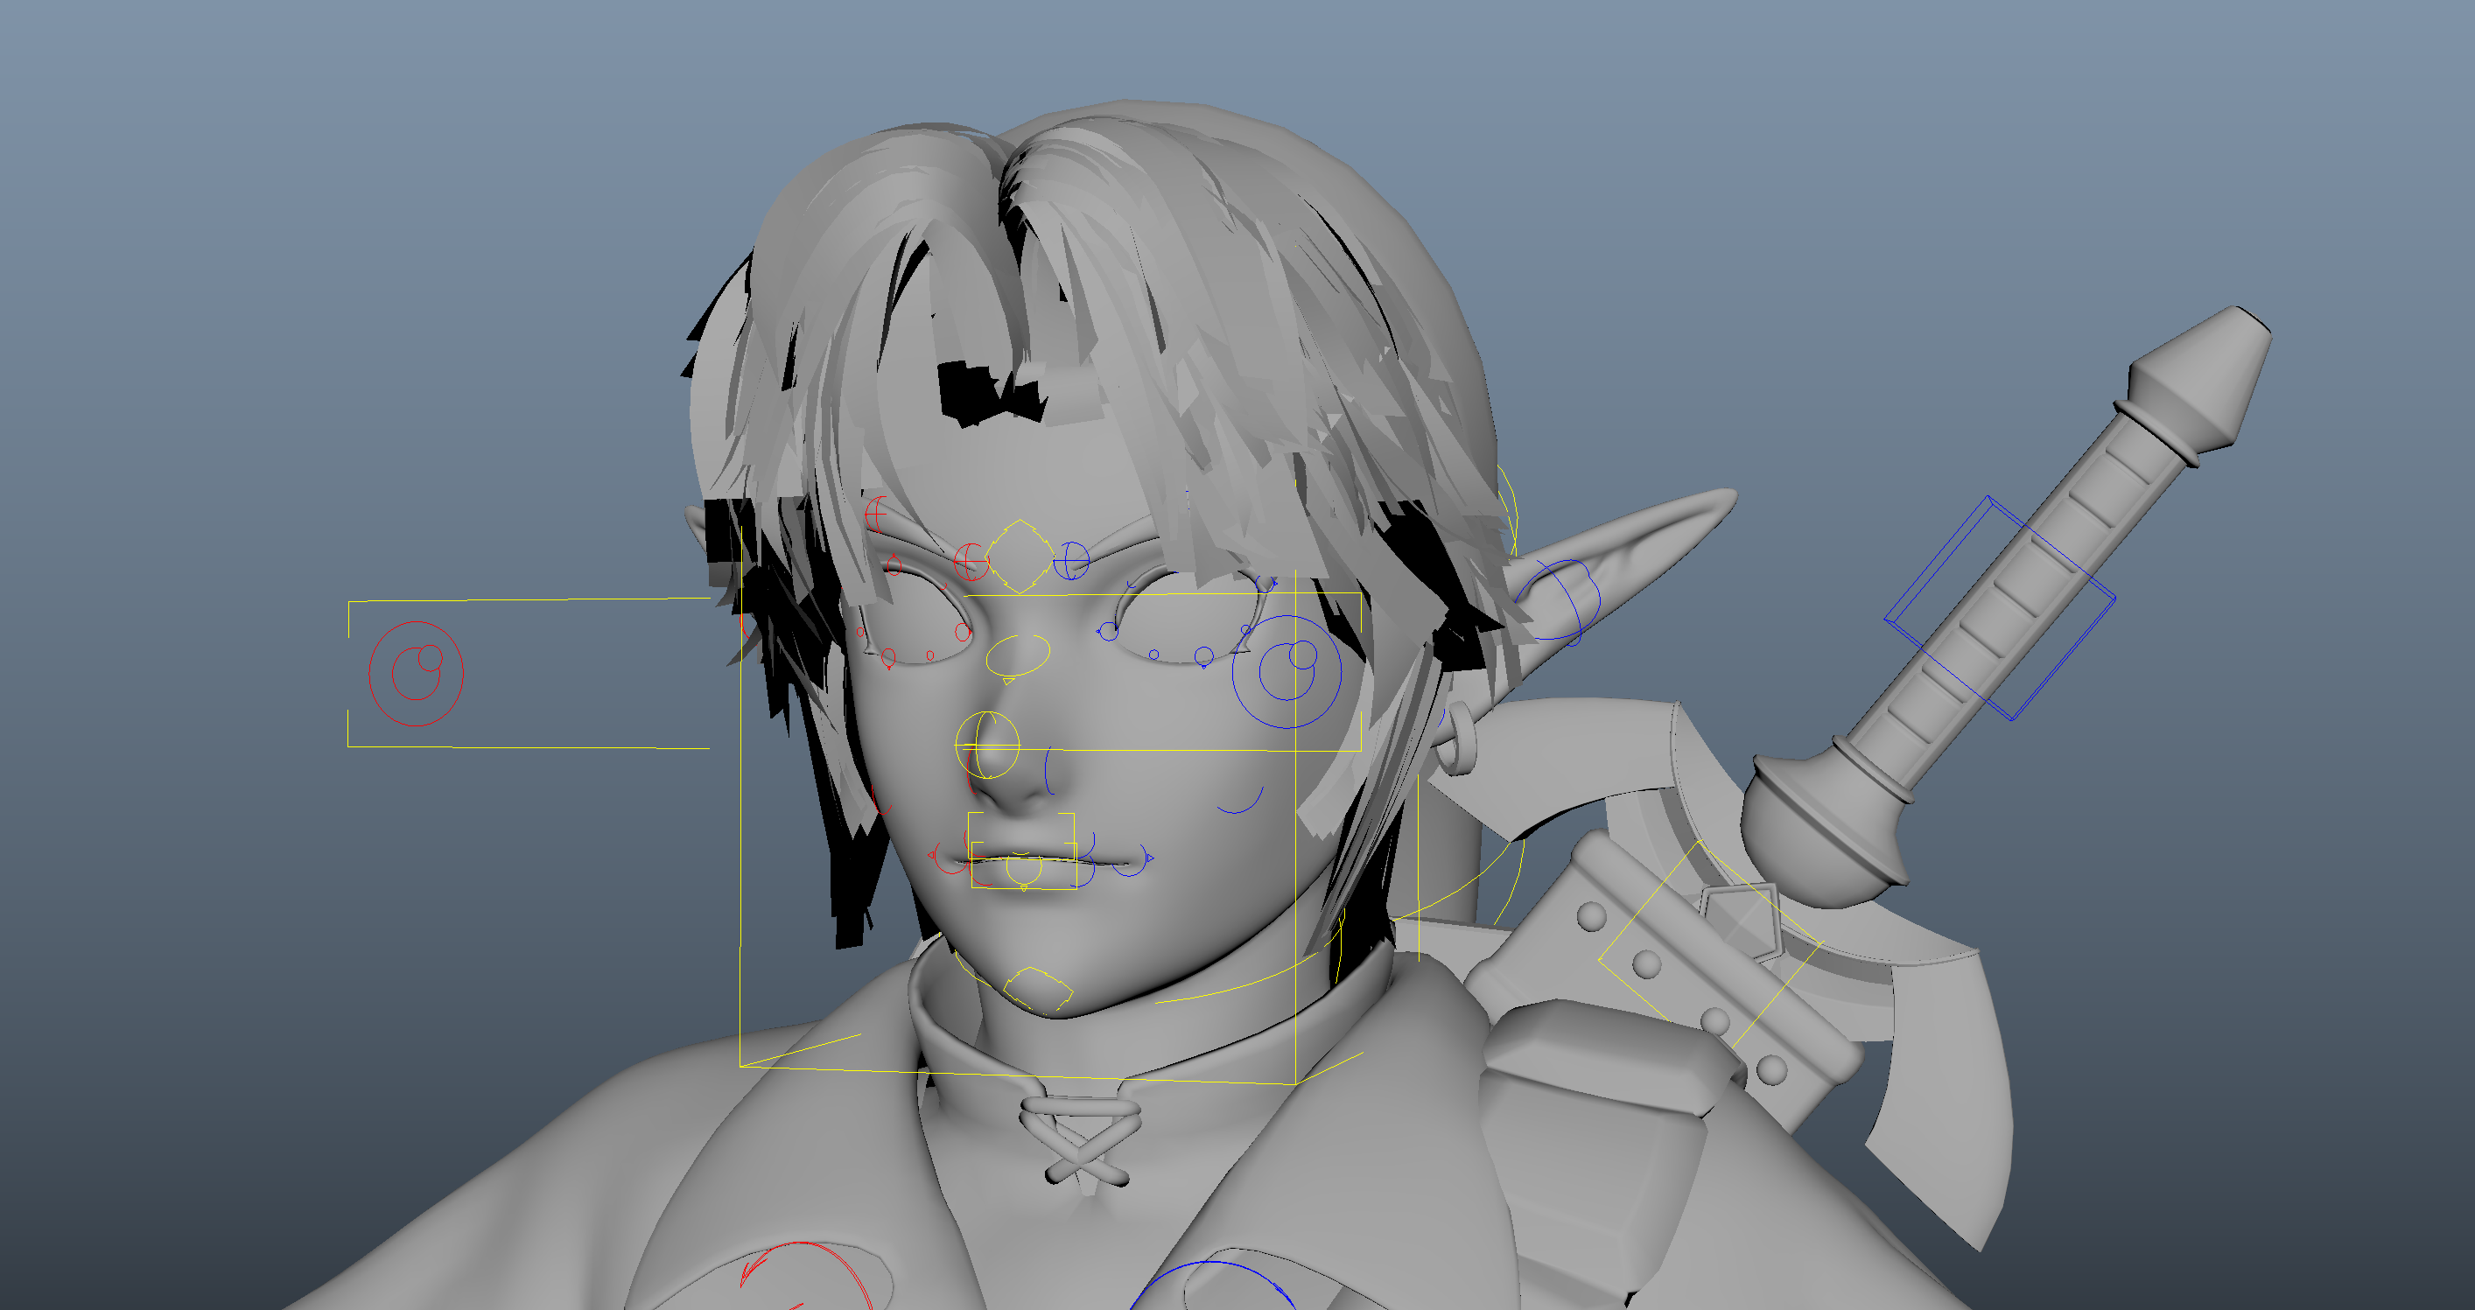The image size is (2475, 1310).
Task: Select the yellow sphere nose tip control
Action: [x=986, y=746]
